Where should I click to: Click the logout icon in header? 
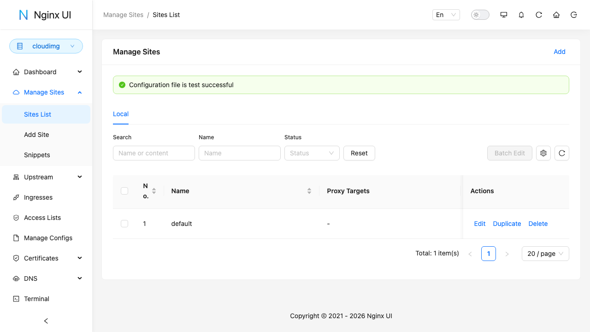click(x=574, y=15)
